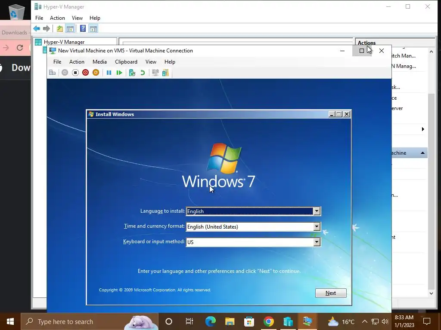Open Cortana circle icon on taskbar
This screenshot has width=441, height=330.
169,321
